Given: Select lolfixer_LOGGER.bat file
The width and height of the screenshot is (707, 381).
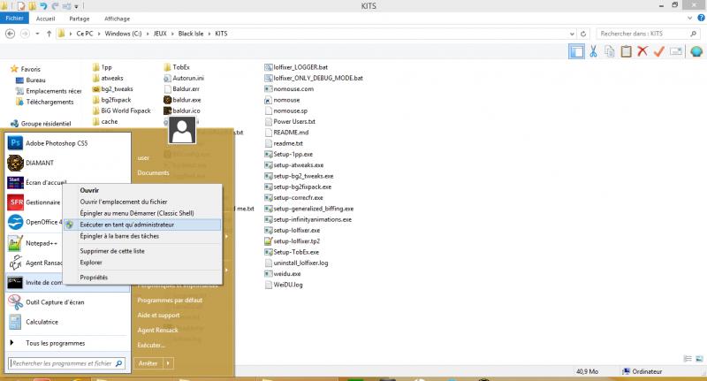Looking at the screenshot, I should click(296, 67).
